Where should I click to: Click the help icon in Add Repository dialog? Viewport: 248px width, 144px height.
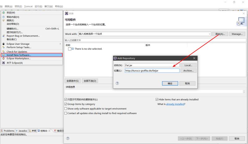click(x=117, y=83)
